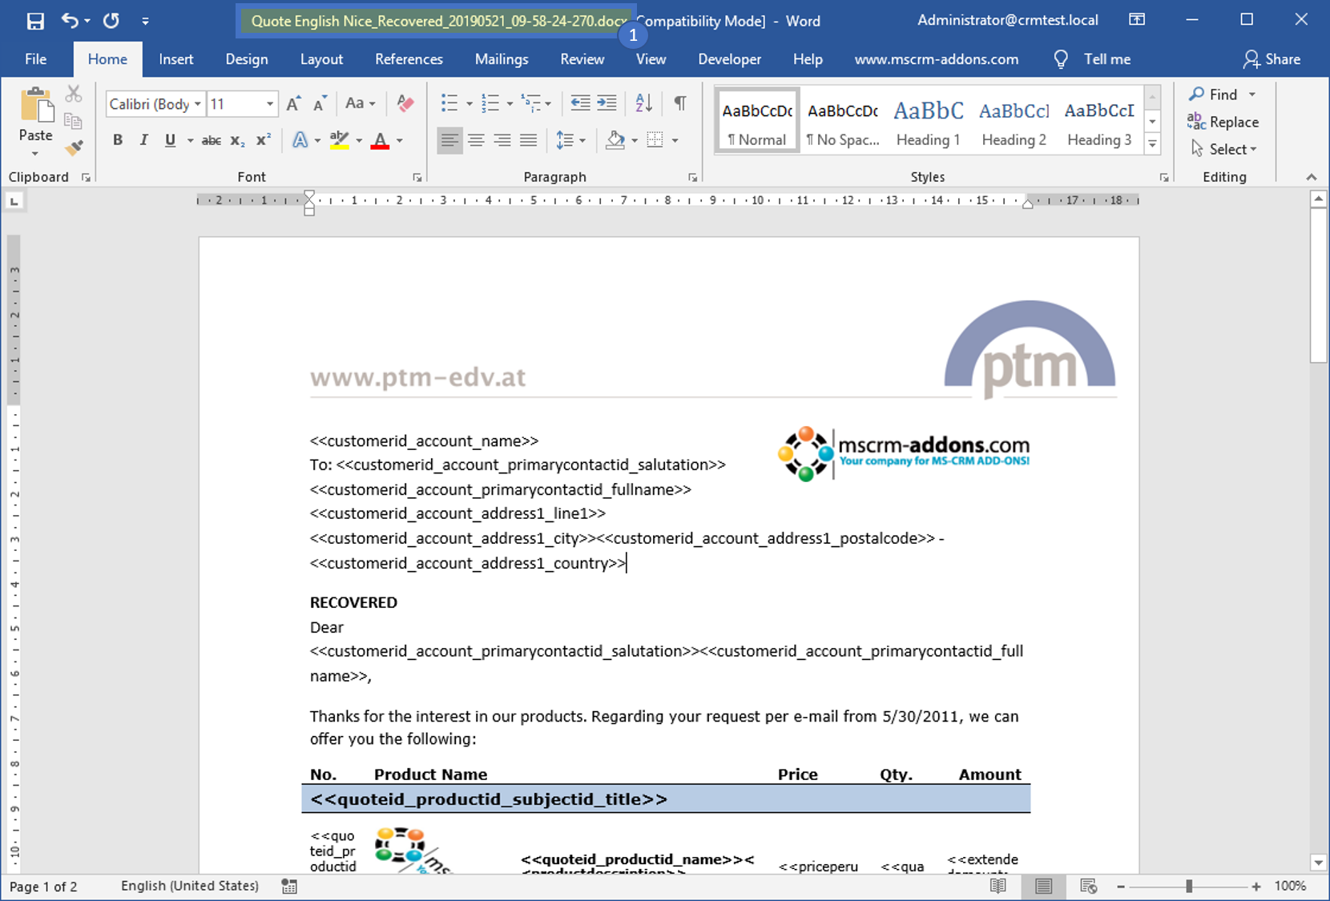Apply strikethrough formatting
Viewport: 1330px width, 901px height.
coord(211,141)
